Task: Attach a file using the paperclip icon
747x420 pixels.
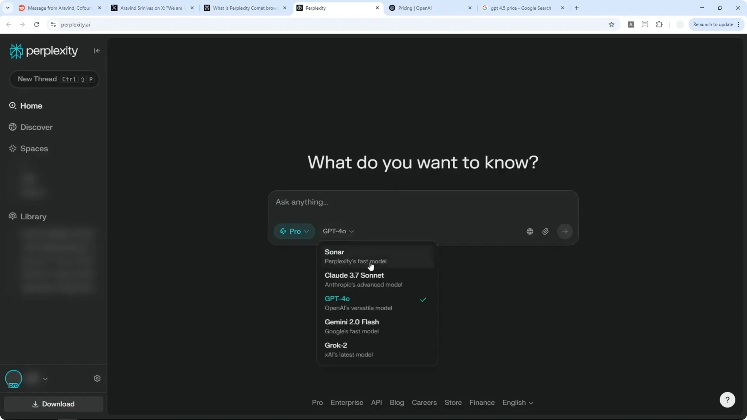Action: click(545, 231)
